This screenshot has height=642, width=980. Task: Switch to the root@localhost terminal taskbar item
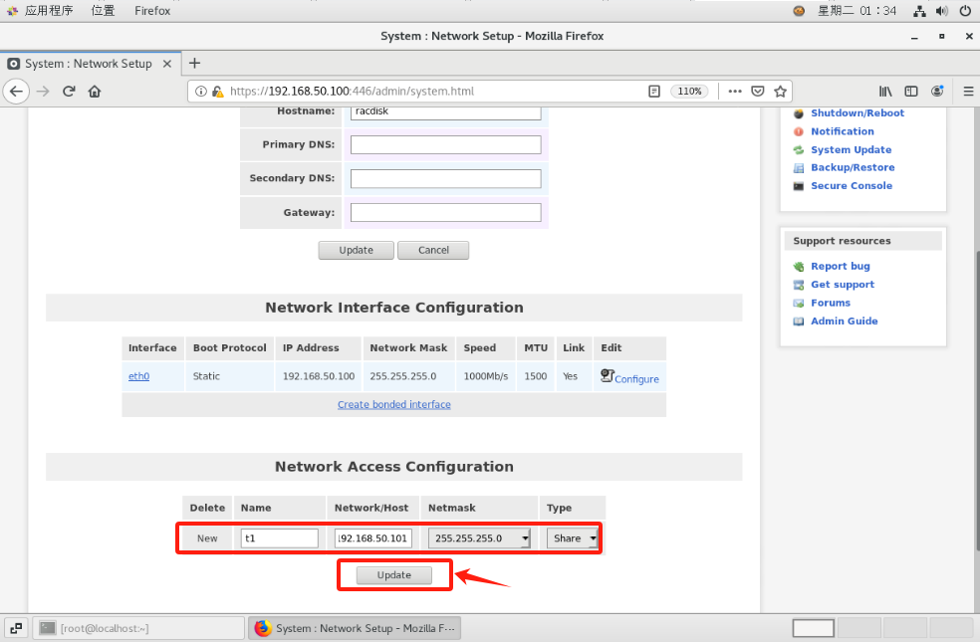coord(138,628)
